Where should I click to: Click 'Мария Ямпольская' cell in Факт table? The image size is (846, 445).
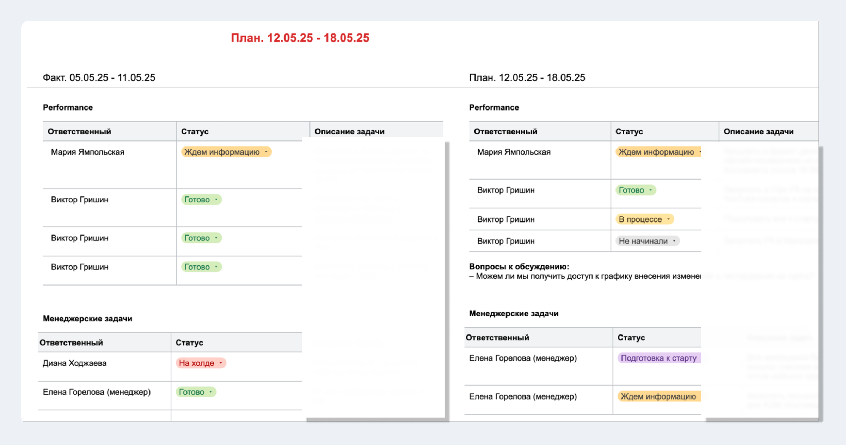click(x=87, y=152)
